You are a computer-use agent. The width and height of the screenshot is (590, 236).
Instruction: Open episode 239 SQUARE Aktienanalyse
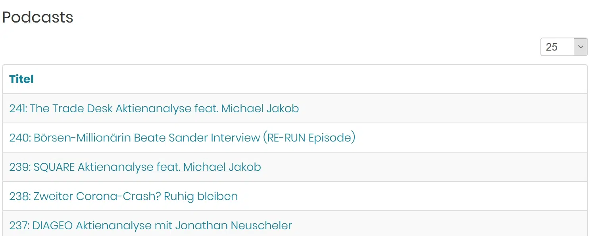pyautogui.click(x=135, y=167)
